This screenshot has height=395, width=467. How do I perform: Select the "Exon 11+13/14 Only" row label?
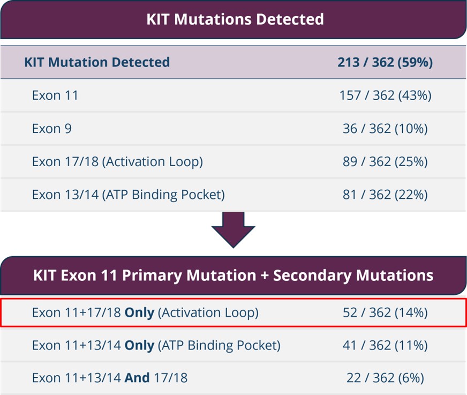(x=156, y=345)
